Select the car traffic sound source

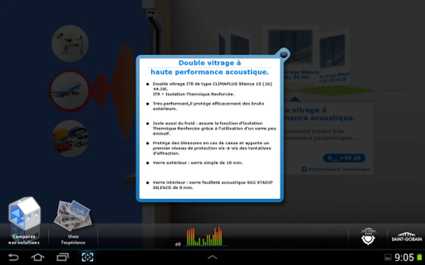(x=70, y=138)
